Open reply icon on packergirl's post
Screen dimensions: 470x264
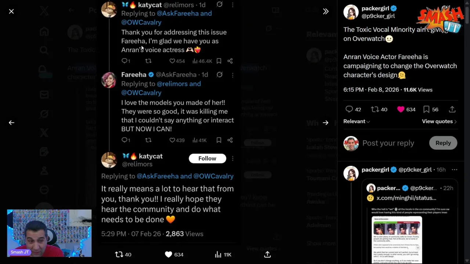[349, 109]
